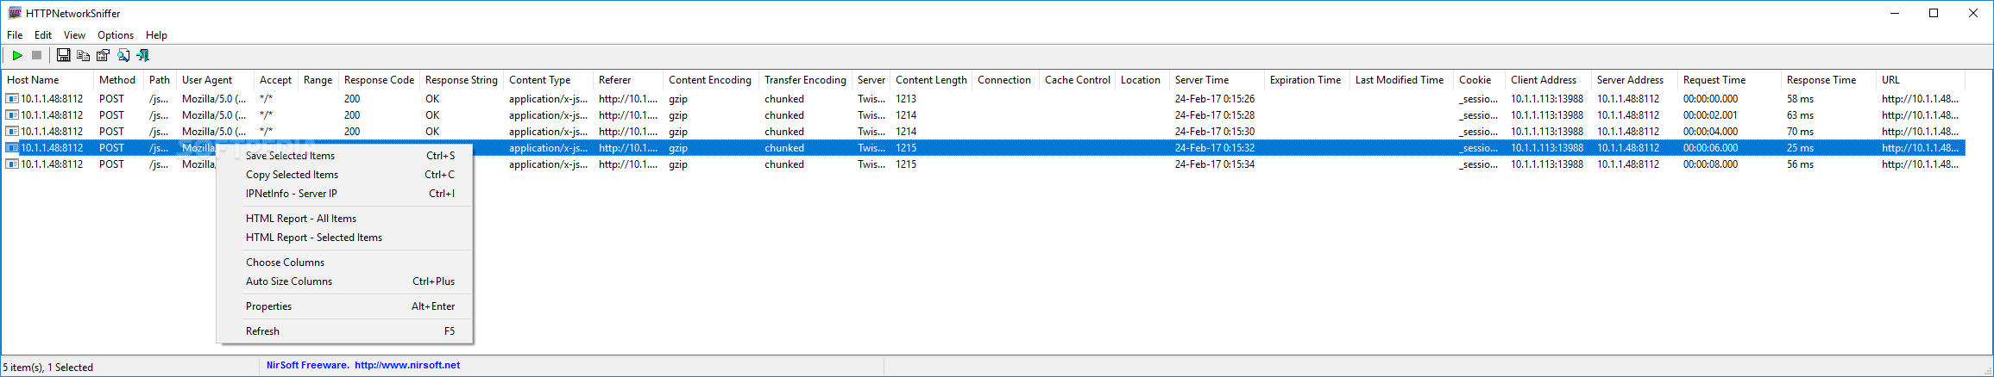Click the copy selected items toolbar icon

coord(83,55)
